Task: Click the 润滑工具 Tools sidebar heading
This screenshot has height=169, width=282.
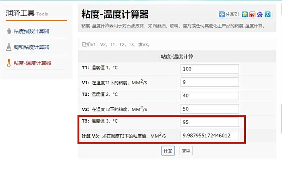Action: [x=27, y=13]
